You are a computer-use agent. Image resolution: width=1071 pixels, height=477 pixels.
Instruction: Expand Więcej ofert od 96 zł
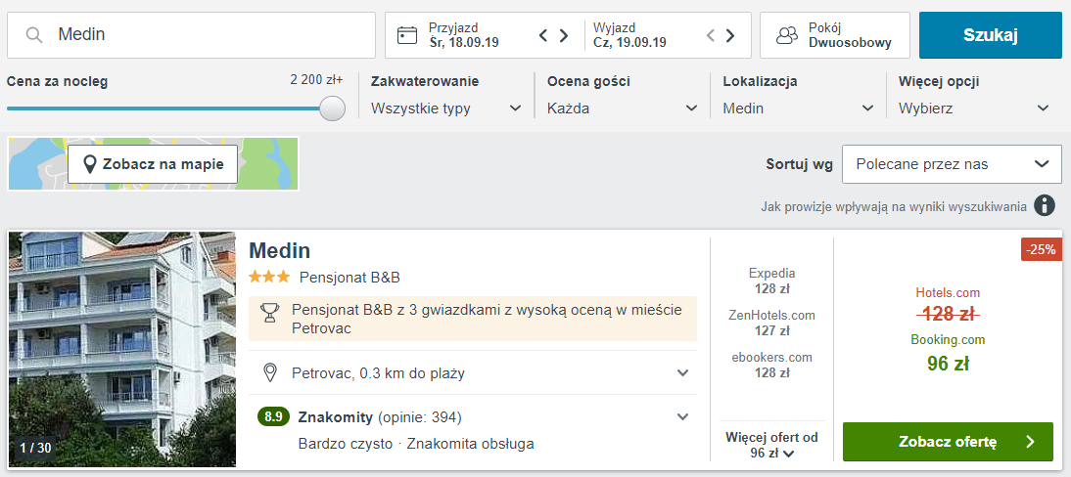771,445
